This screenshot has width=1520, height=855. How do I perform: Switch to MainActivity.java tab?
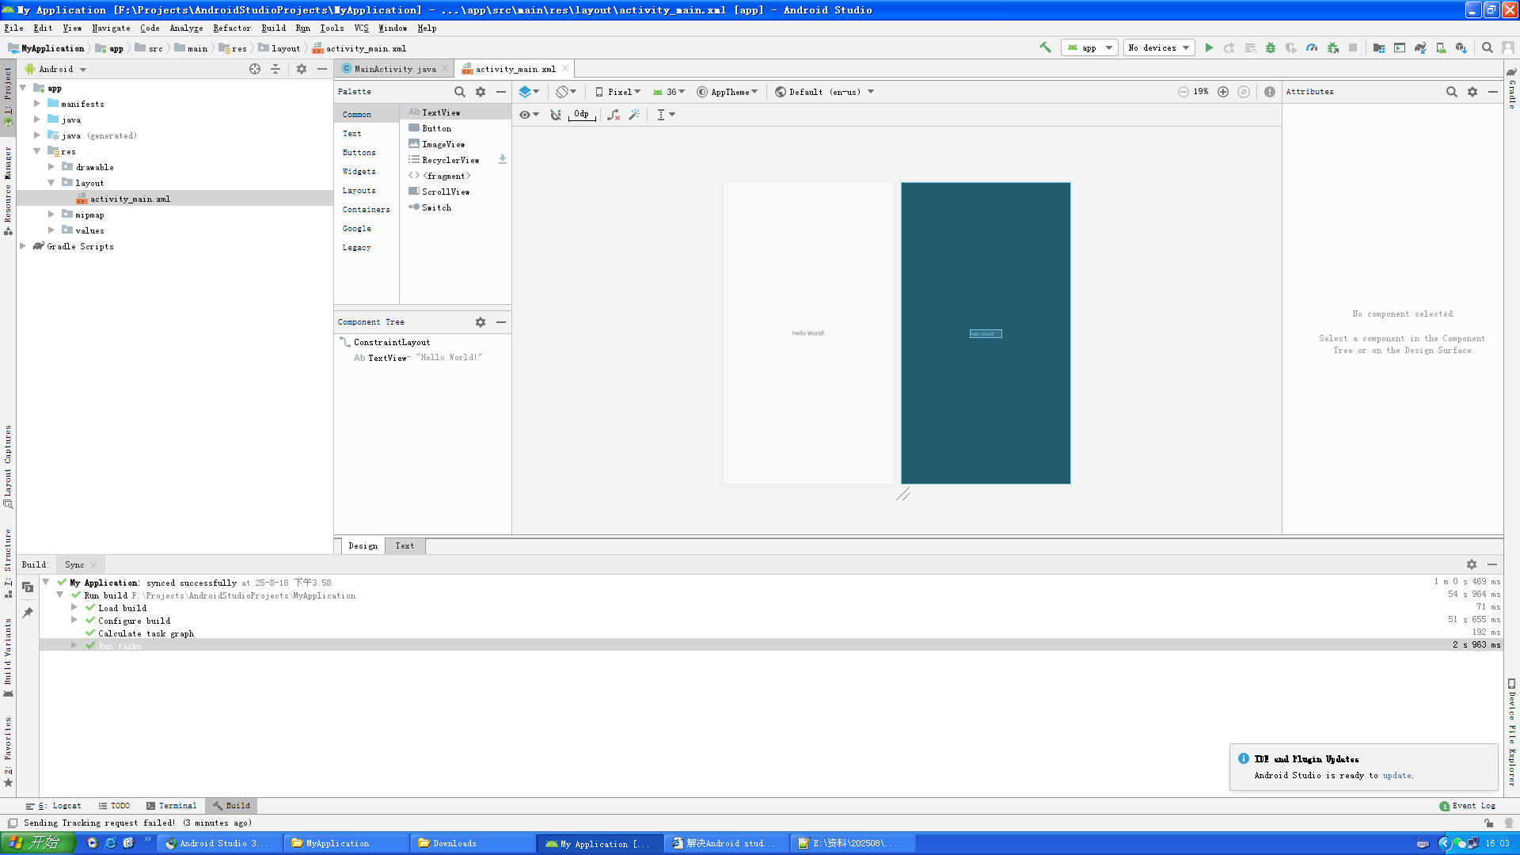[394, 69]
